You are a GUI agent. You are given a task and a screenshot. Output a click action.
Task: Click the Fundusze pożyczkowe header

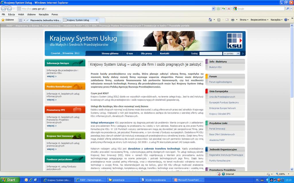65,159
